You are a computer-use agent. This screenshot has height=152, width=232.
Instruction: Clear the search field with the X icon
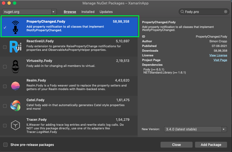point(226,12)
